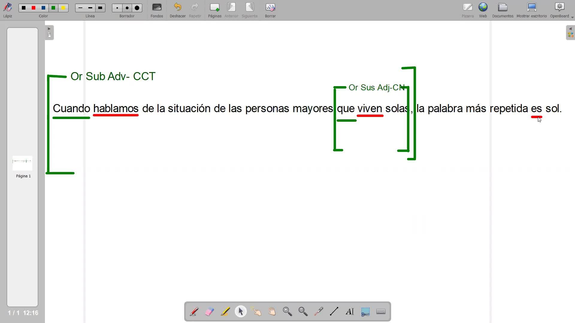Choose the thickest line width
Screen dimensions: 575x323
(x=100, y=8)
